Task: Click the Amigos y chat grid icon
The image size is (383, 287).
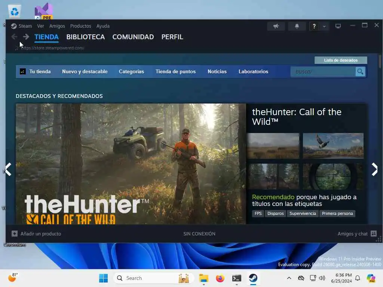Action: click(374, 234)
